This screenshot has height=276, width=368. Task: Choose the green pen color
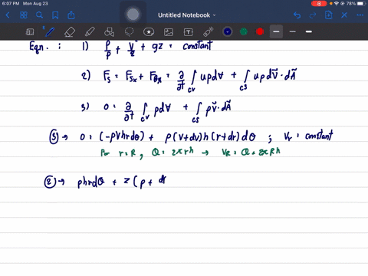(x=244, y=31)
